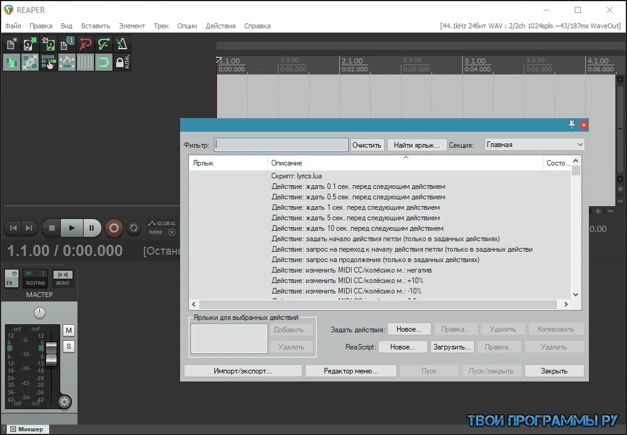627x435 pixels.
Task: Toggle envelope points move with items icon
Action: (x=67, y=62)
